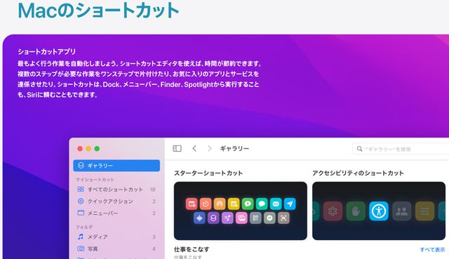The width and height of the screenshot is (449, 259).
Task: Click the light orange arch shortcut icon
Action: [x=220, y=204]
